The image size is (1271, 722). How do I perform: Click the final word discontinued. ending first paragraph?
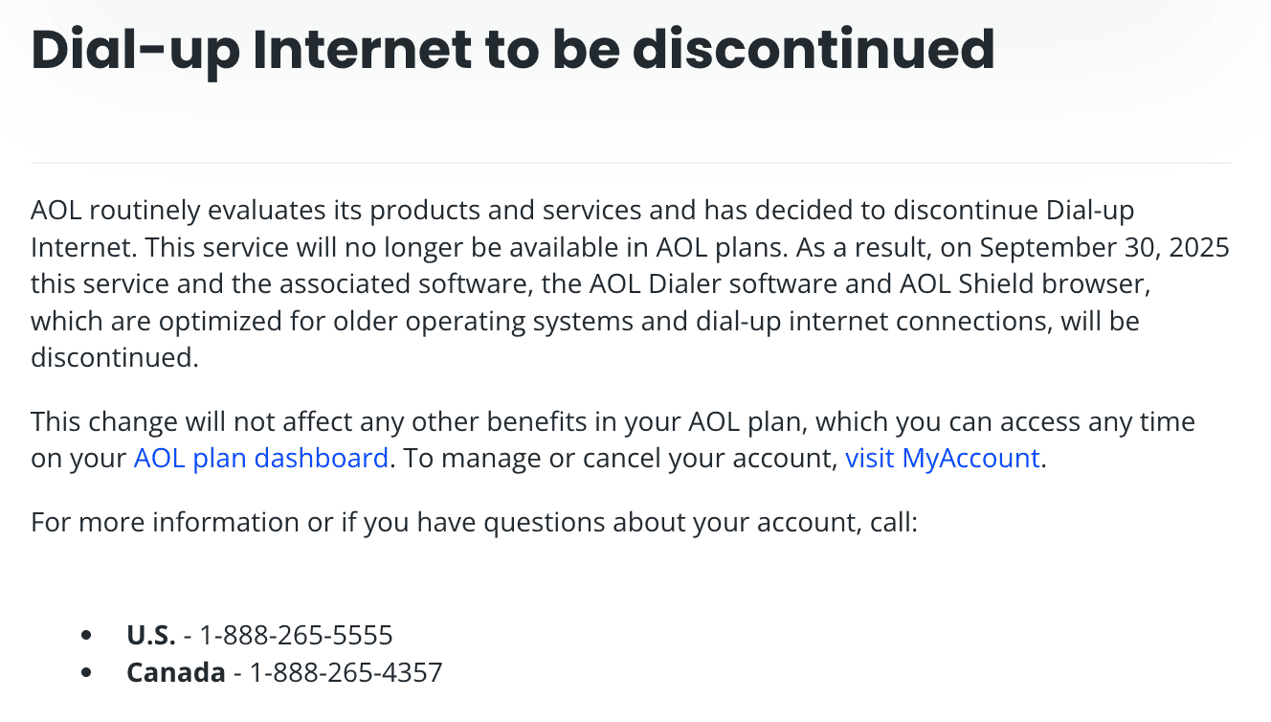point(115,357)
